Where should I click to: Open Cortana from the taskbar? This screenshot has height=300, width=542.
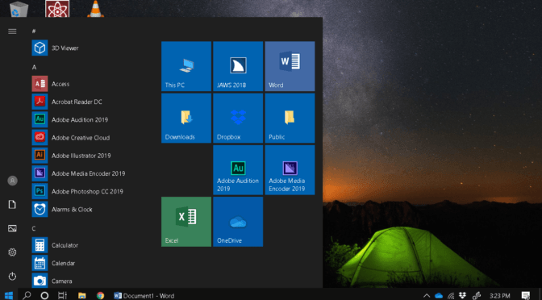pos(44,295)
